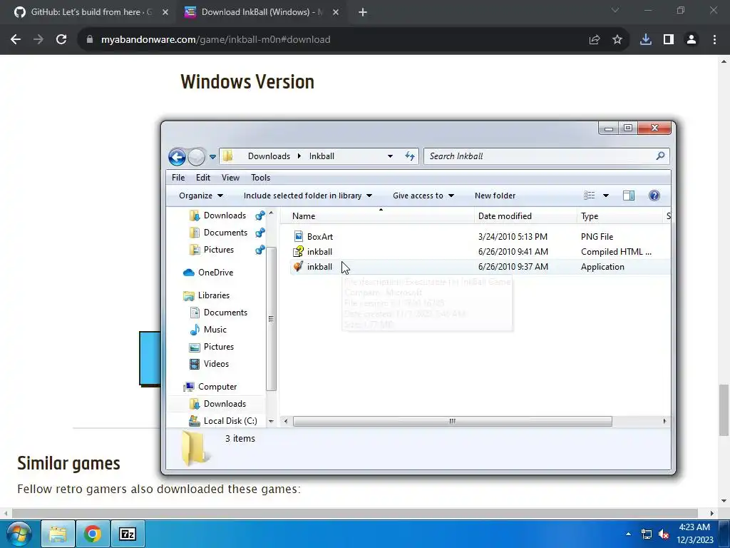Click the horizontal scrollbar in file list
This screenshot has width=730, height=548.
452,421
